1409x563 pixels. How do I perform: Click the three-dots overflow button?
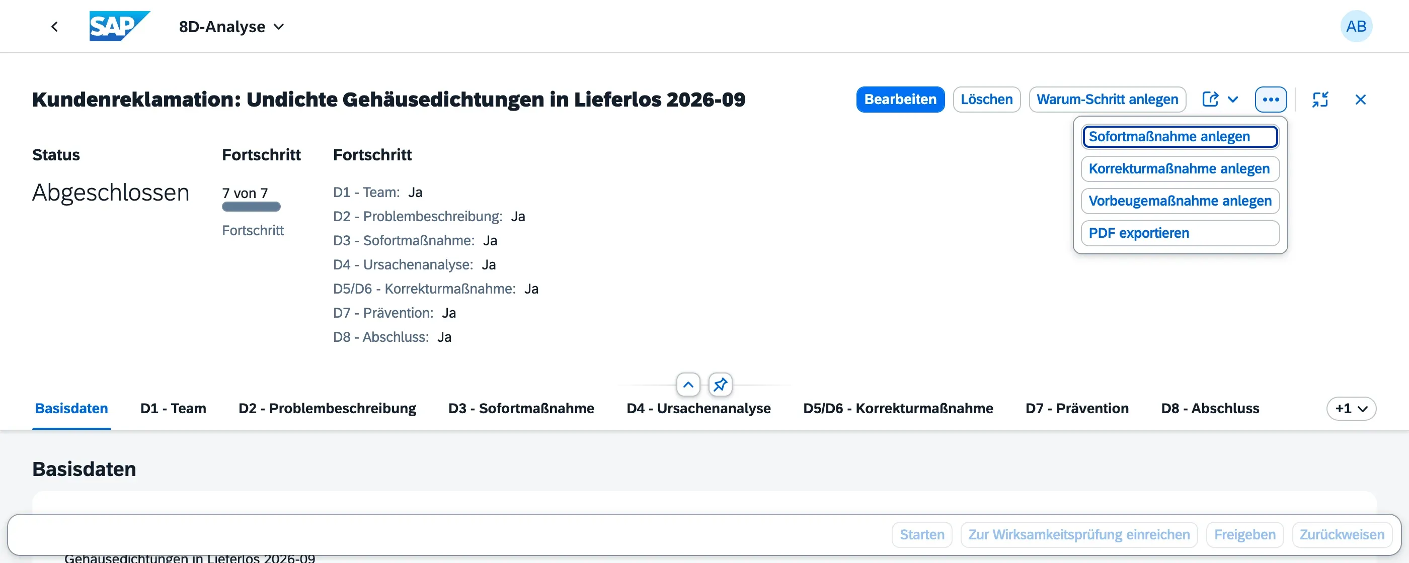point(1271,100)
